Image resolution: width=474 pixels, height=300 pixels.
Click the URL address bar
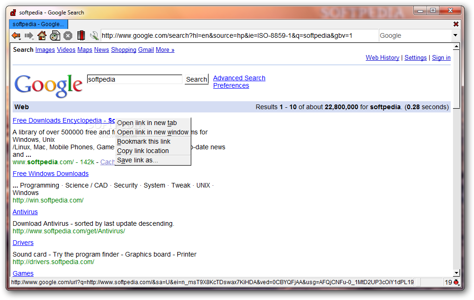239,35
